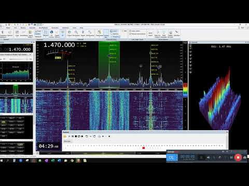
Task: Click the Select ribbon icon
Action: click(x=150, y=34)
